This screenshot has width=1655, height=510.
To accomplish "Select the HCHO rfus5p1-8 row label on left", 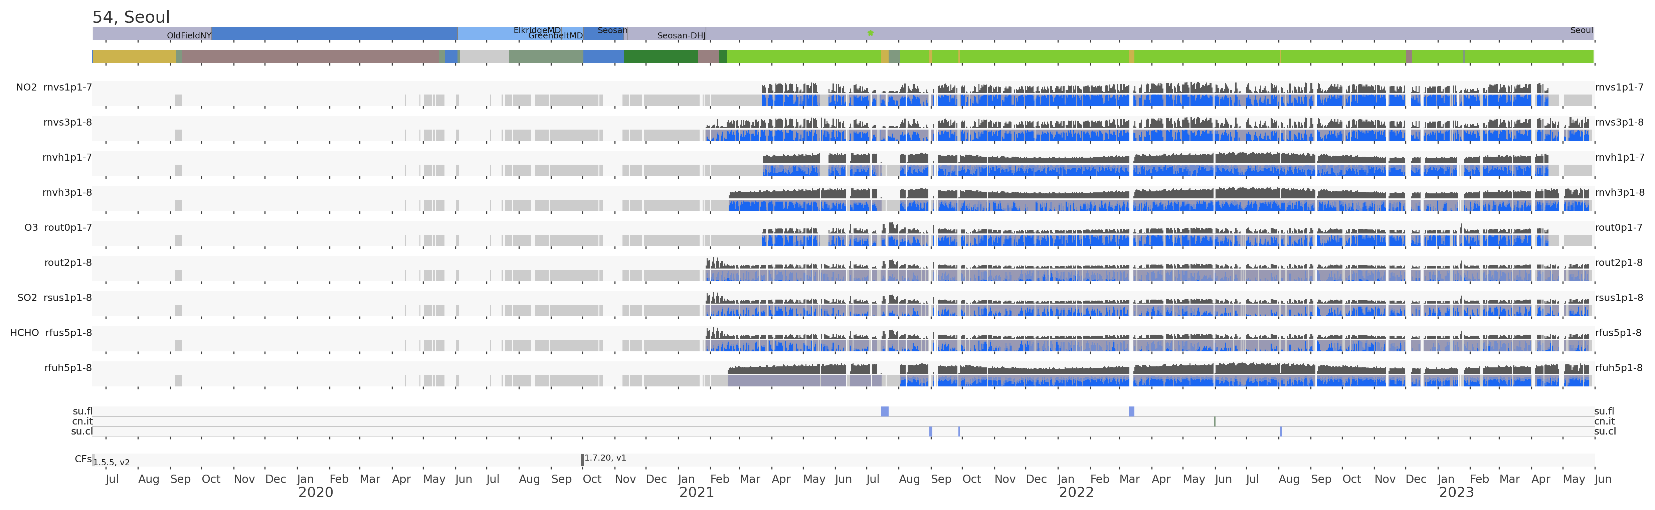I will pyautogui.click(x=51, y=333).
